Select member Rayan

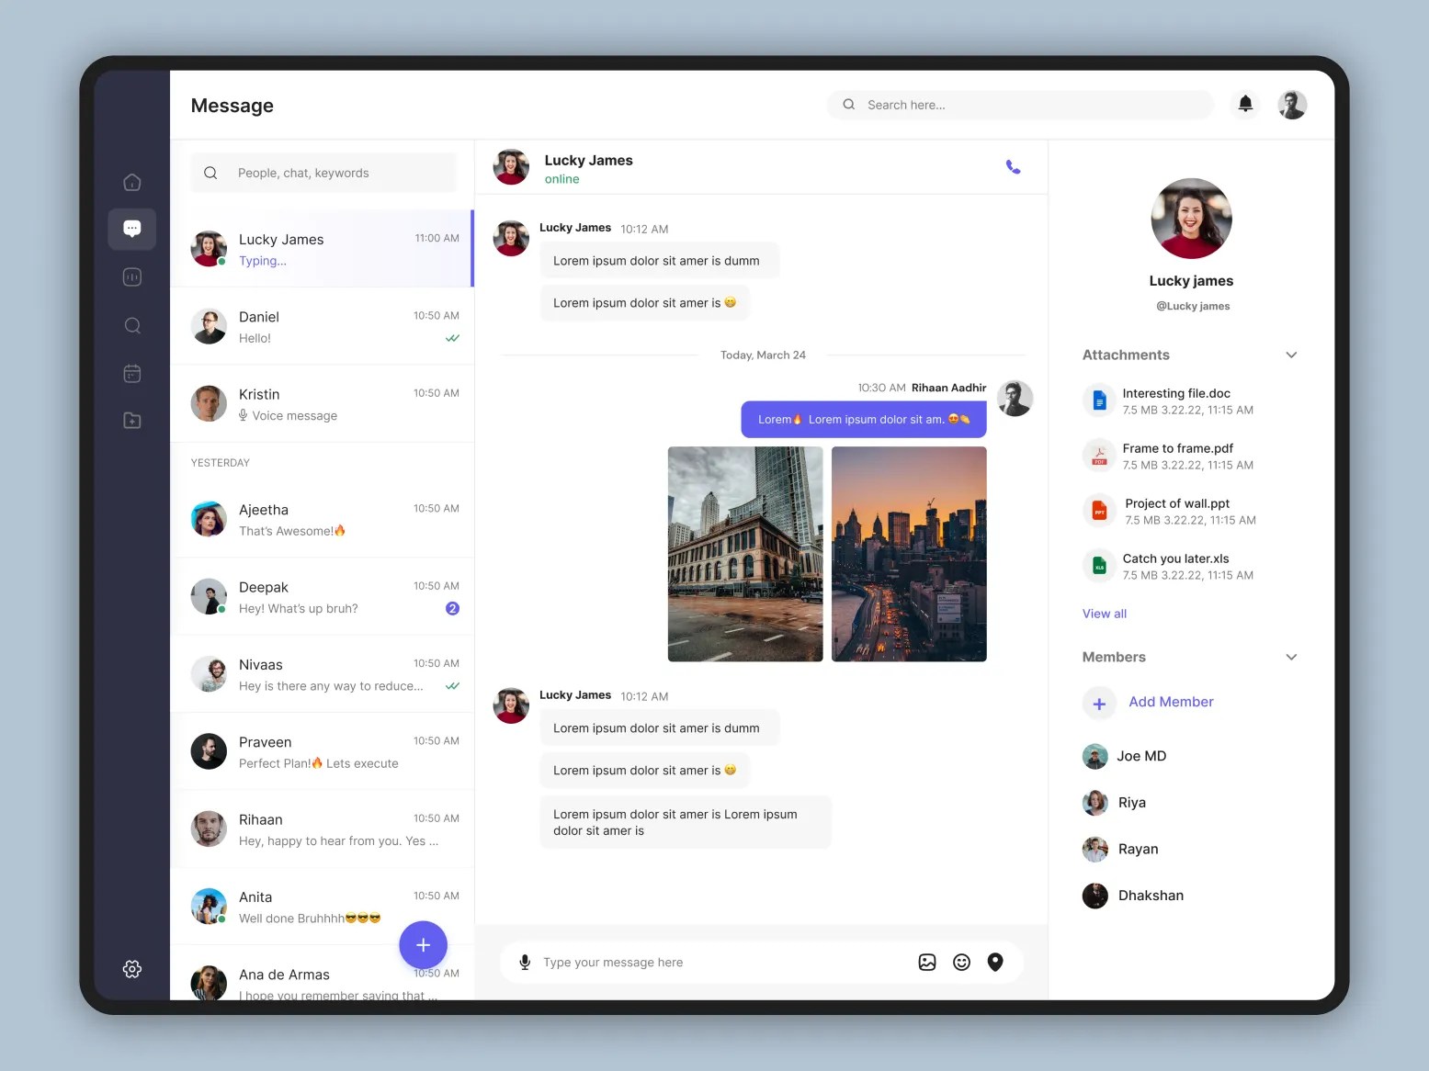(1120, 849)
